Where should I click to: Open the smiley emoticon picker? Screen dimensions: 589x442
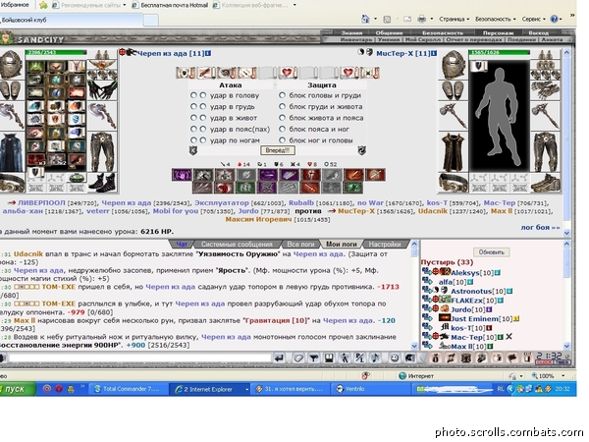394,358
